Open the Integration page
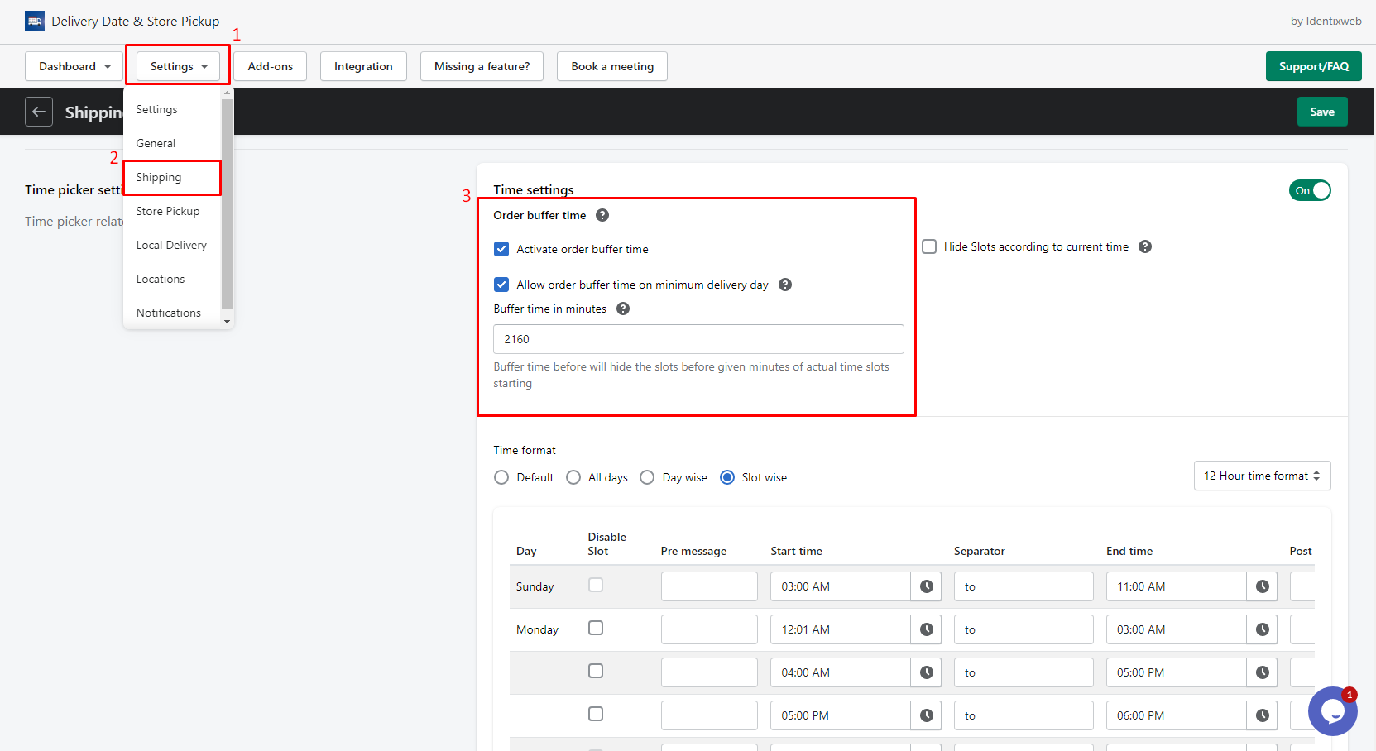The height and width of the screenshot is (751, 1376). pos(363,66)
